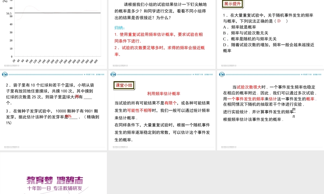Click the circular logo on the bottom-right slide
The height and width of the screenshot is (194, 324).
[222, 74]
